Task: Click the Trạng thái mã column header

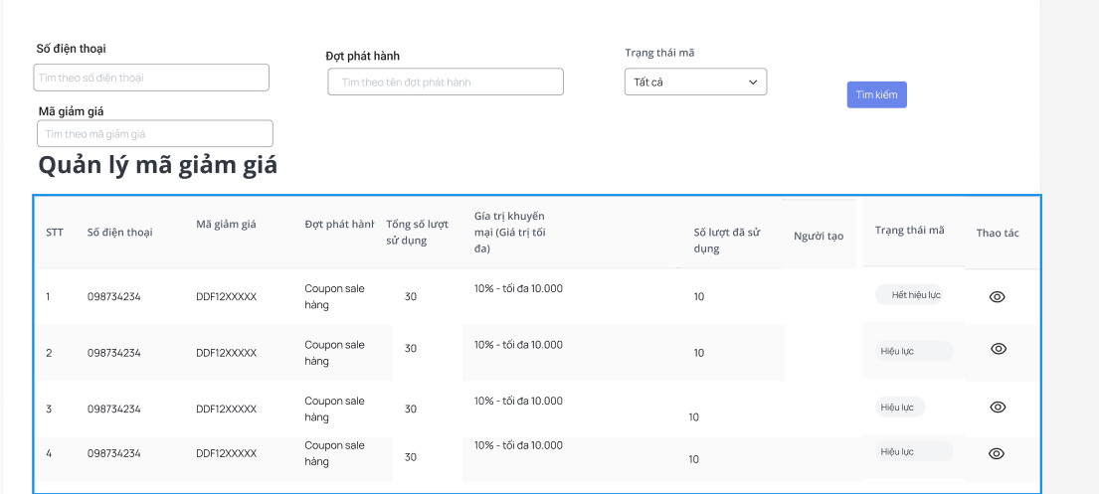Action: point(909,231)
